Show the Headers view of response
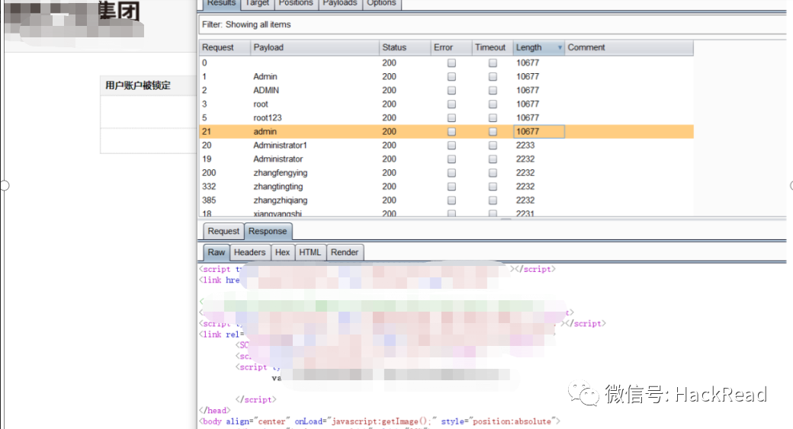Screen dimensions: 793x429 (x=249, y=252)
